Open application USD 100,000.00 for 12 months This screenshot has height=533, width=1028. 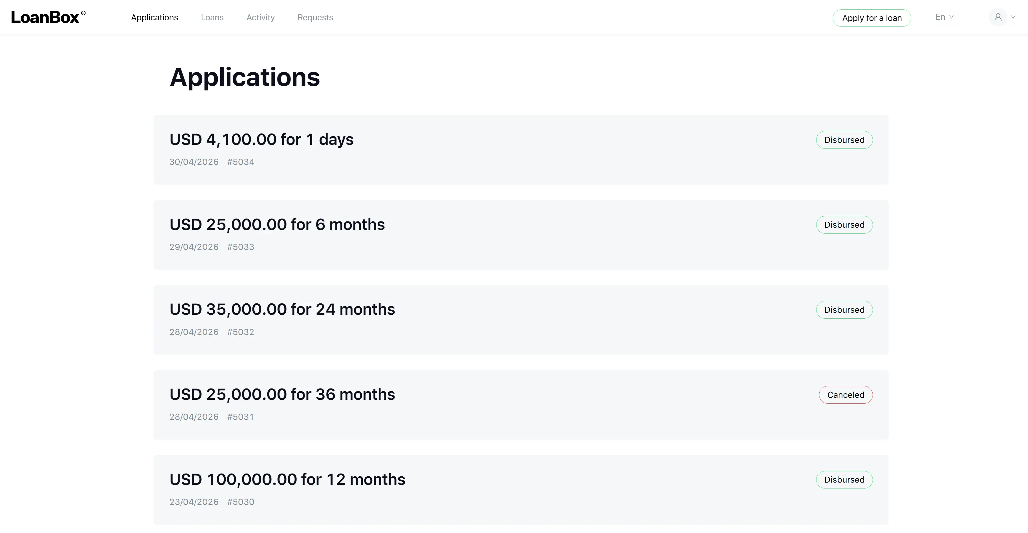(521, 490)
